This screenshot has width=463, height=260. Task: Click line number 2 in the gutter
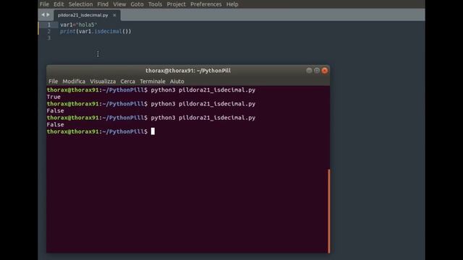click(x=49, y=31)
